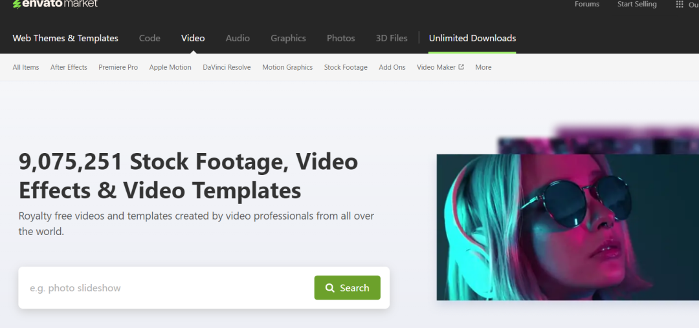This screenshot has height=328, width=699.
Task: Open the Photos category
Action: (x=340, y=38)
